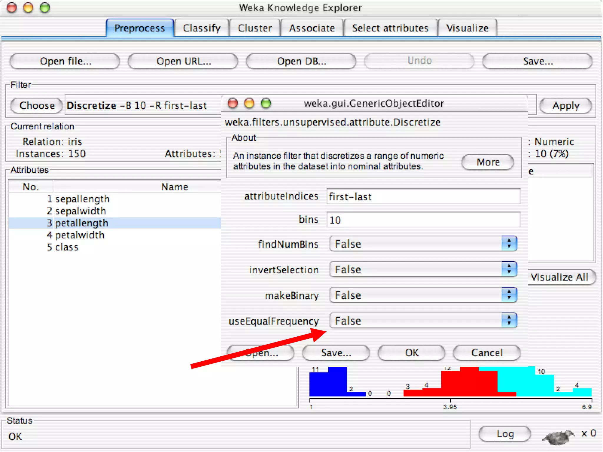Click the Weka bird status icon
Viewport: 603px width, 452px height.
[558, 436]
